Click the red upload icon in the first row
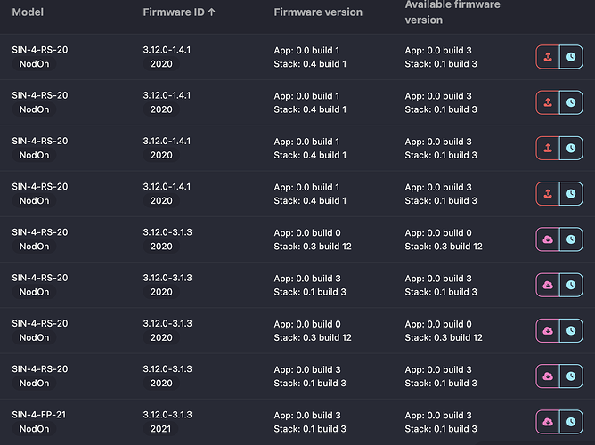The image size is (595, 445). point(547,57)
